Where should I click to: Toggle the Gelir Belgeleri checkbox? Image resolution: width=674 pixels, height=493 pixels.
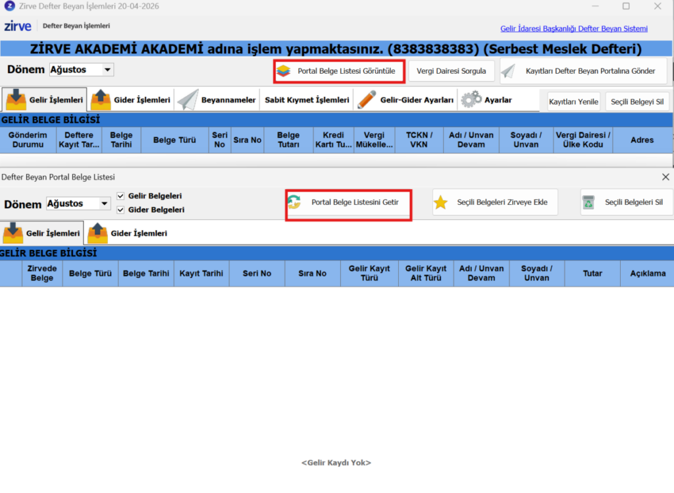[120, 196]
